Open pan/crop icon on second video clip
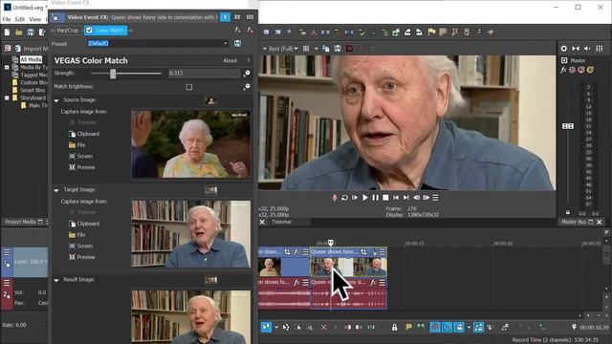Screen dimensions: 612x344 point(363,252)
